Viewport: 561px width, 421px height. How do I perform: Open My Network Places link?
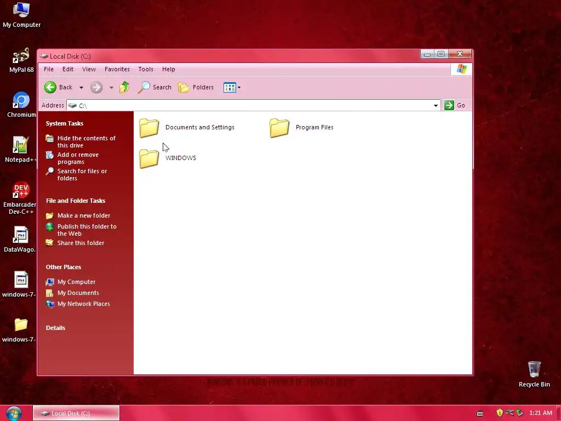(83, 304)
